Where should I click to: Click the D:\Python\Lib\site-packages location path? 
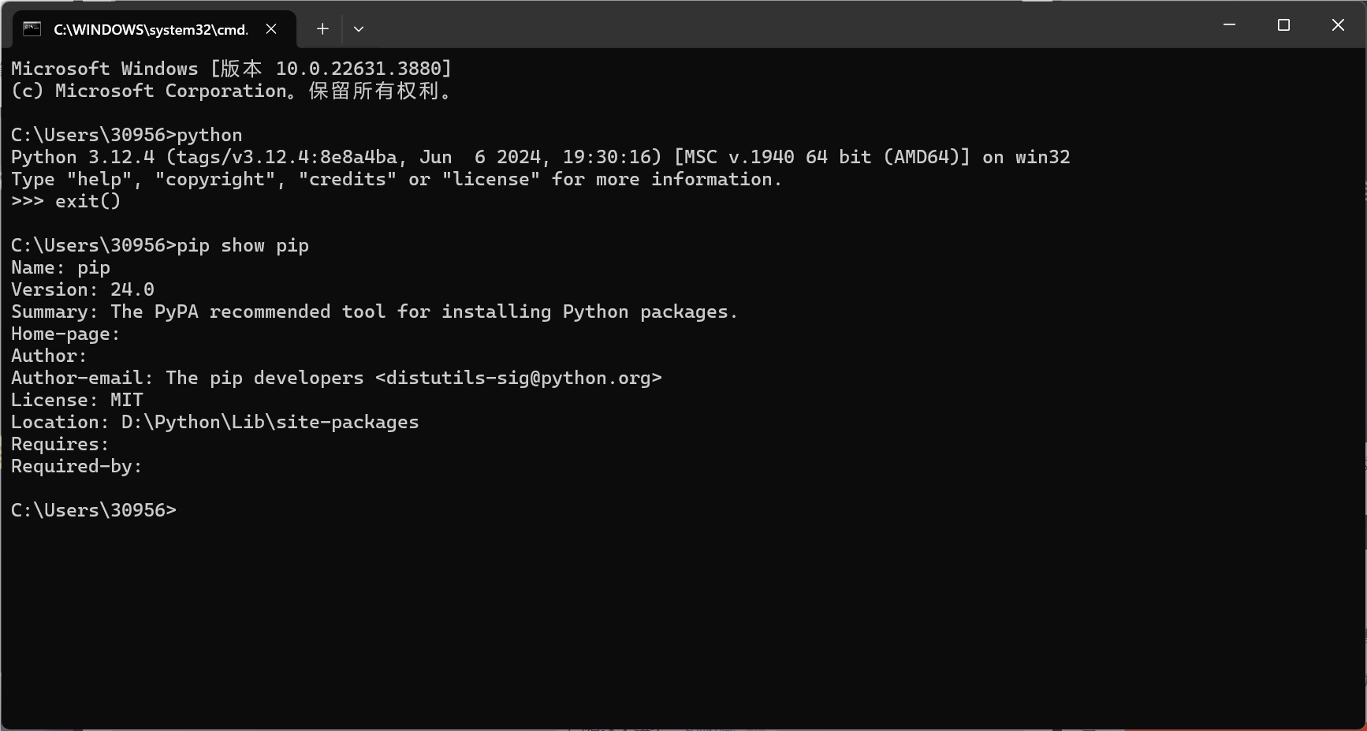(270, 422)
